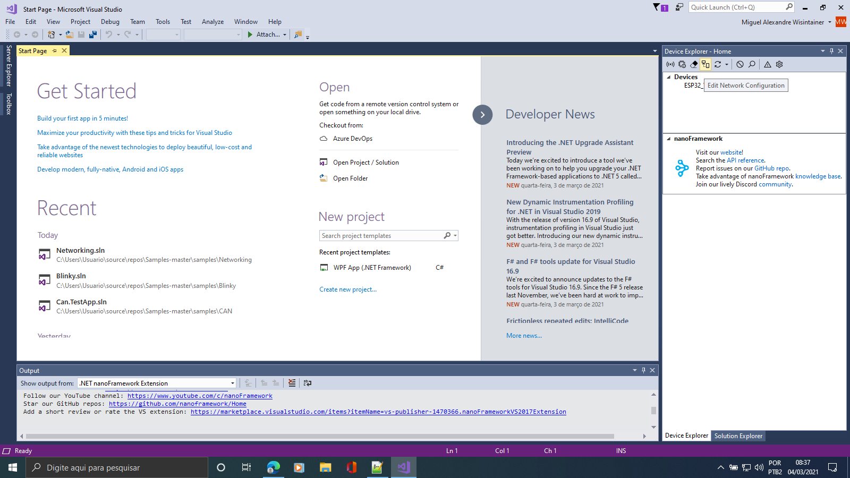This screenshot has height=478, width=850.
Task: Click the feedback icon near Quick Launch
Action: (x=679, y=7)
